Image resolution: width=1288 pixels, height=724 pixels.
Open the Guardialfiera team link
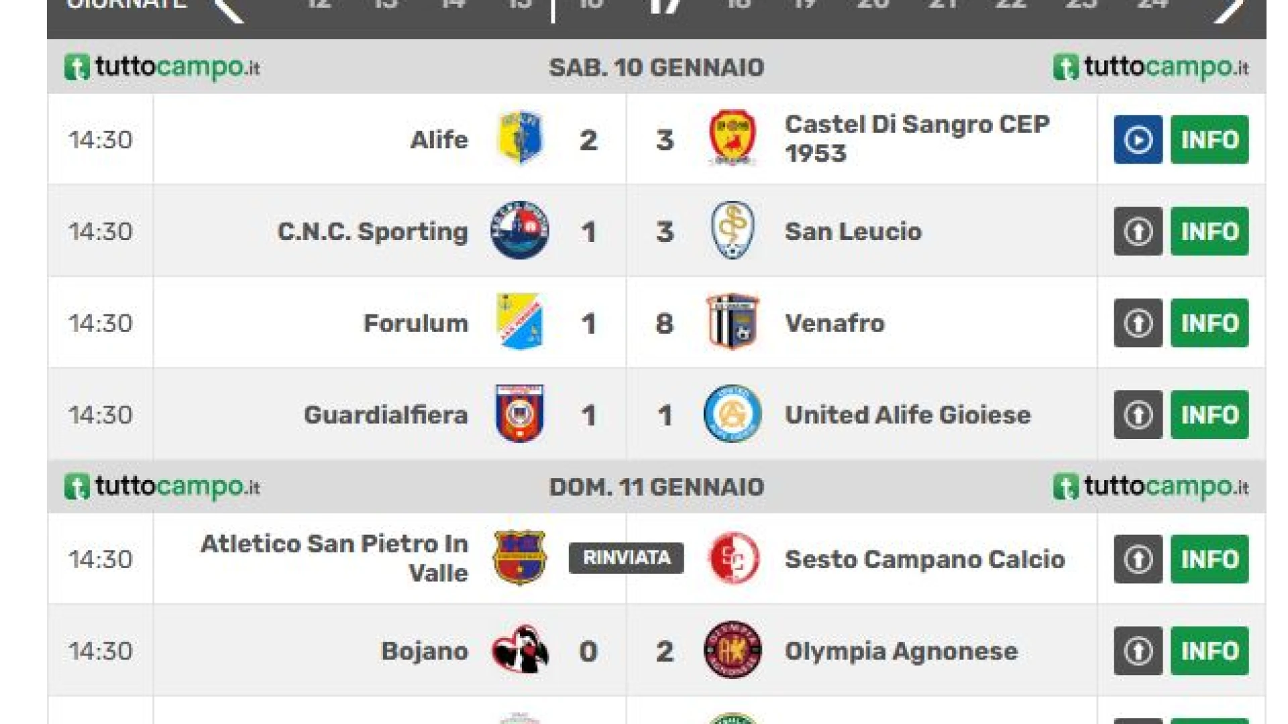386,415
